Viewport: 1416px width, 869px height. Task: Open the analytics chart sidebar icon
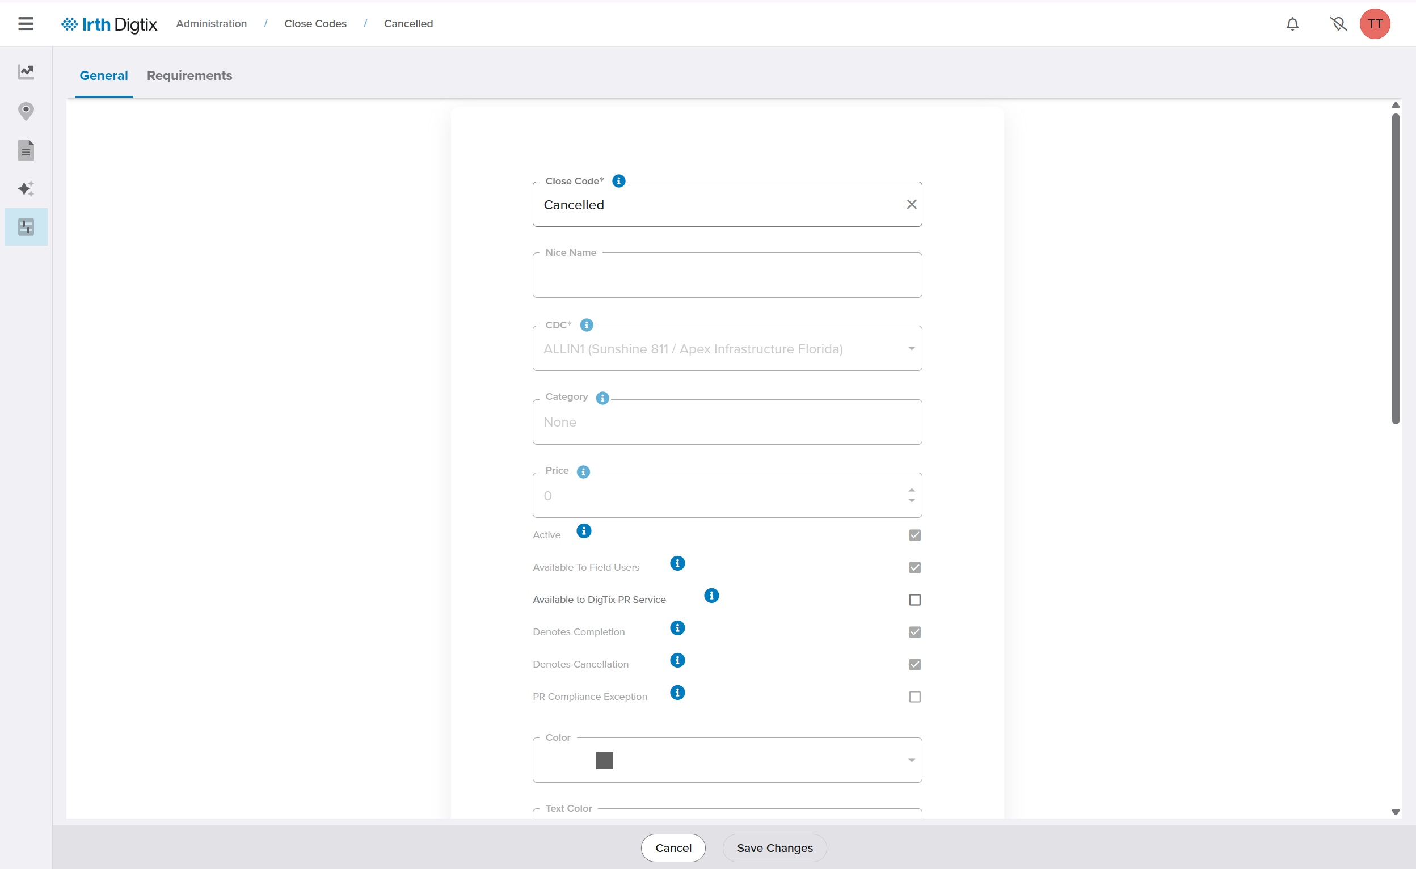click(26, 72)
